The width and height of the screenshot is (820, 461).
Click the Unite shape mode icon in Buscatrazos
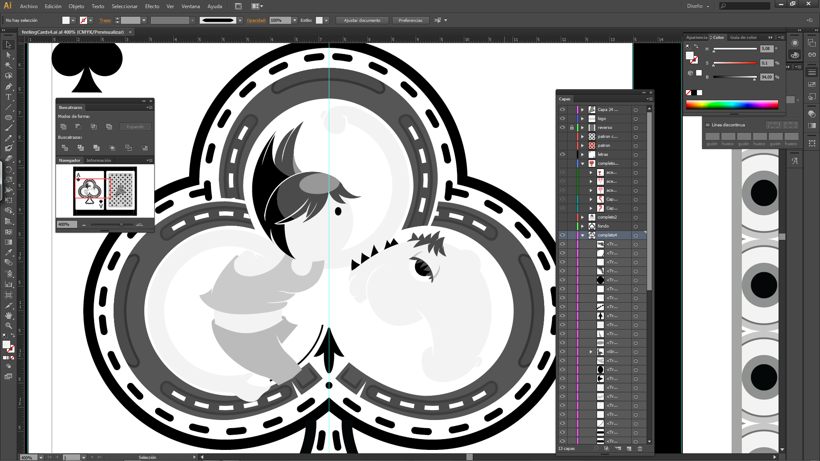63,127
